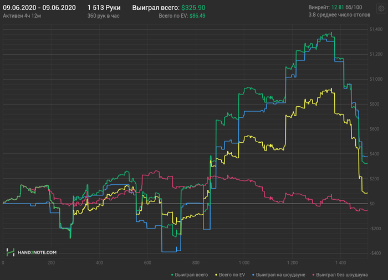The height and width of the screenshot is (280, 388).
Task: Click the $1,000 y-axis label
Action: pyautogui.click(x=376, y=79)
